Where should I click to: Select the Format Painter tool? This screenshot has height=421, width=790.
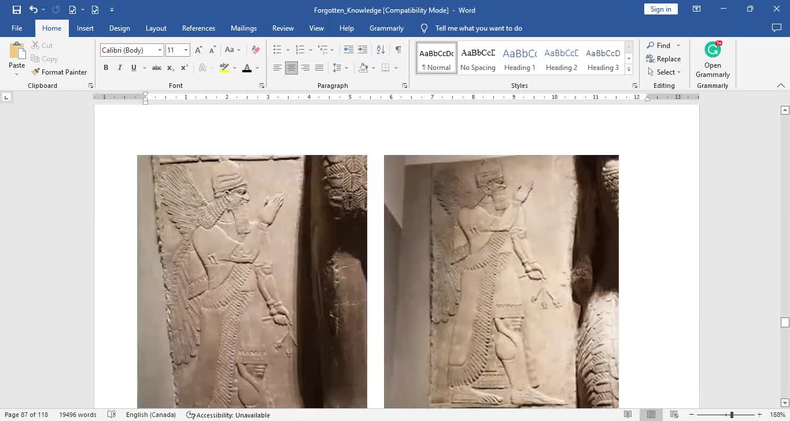(59, 72)
